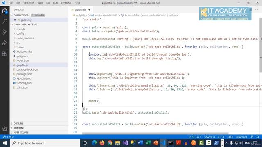Open the Explorer view in activity bar

coord(5,11)
